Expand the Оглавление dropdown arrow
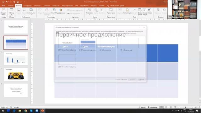 (x=89, y=15)
